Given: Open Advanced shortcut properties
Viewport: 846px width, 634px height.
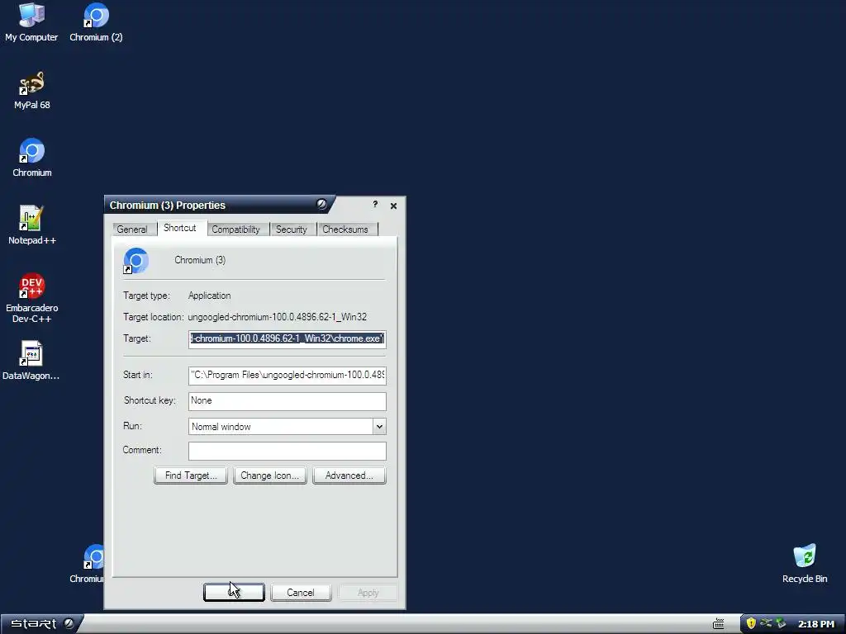Looking at the screenshot, I should tap(349, 475).
